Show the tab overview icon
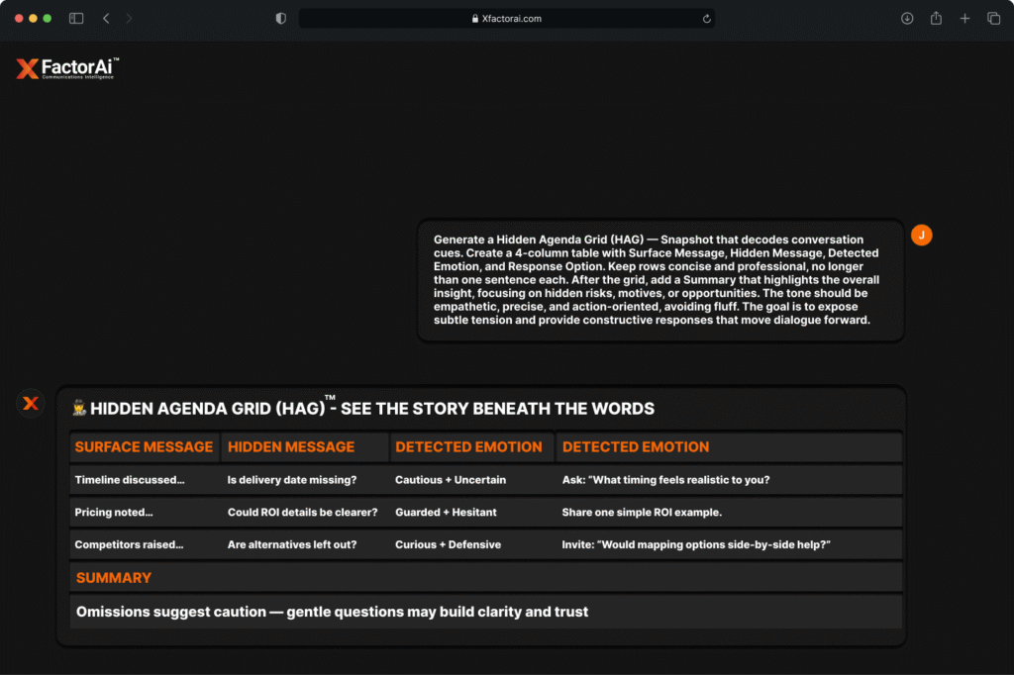1014x675 pixels. 993,19
